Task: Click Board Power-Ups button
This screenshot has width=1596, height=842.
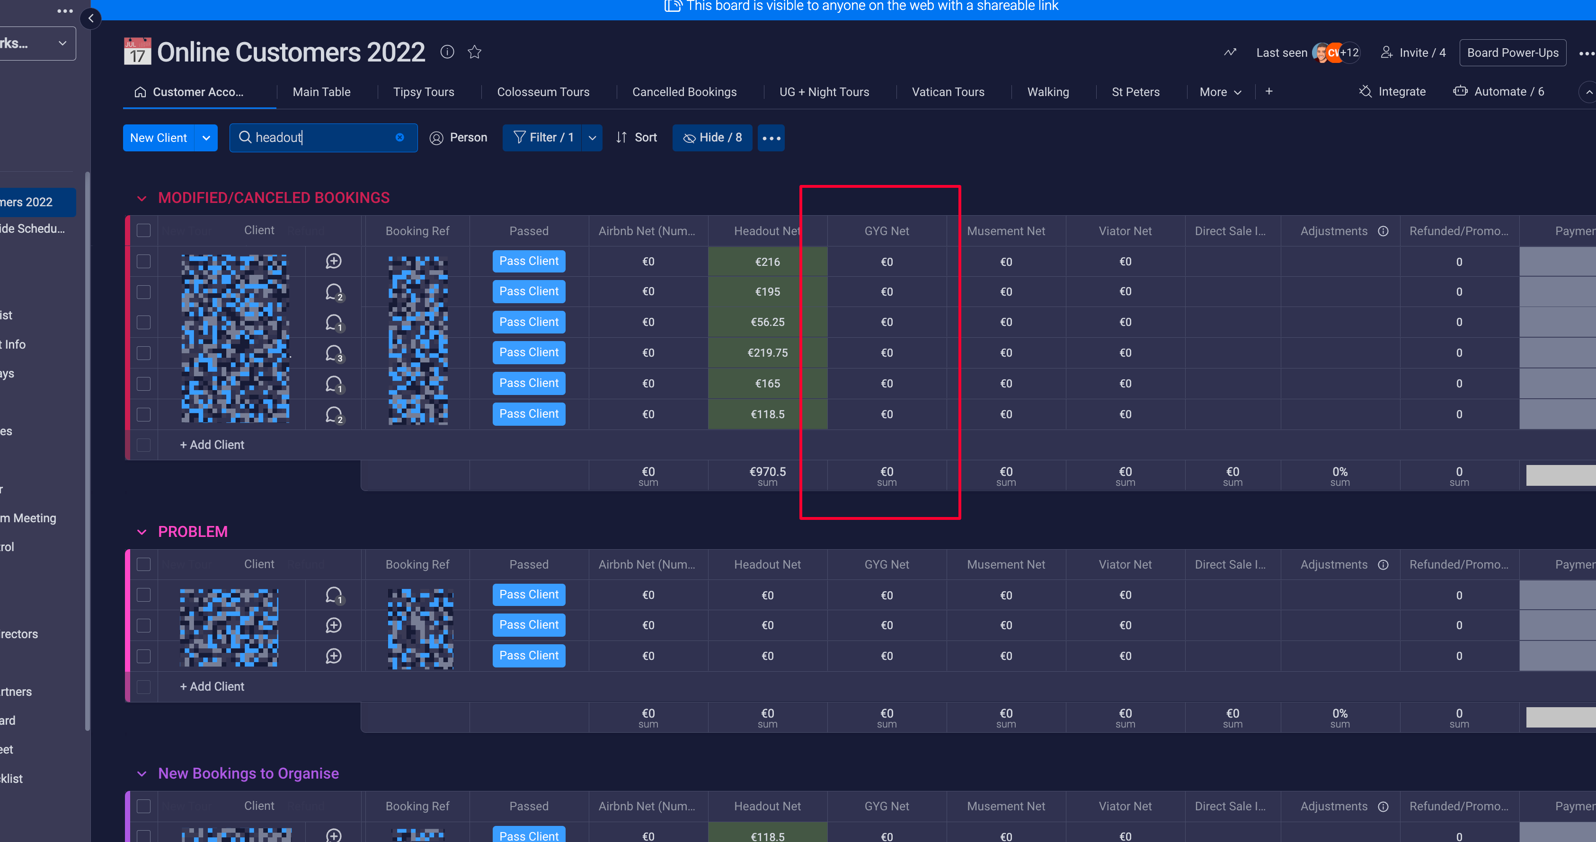Action: (1513, 53)
